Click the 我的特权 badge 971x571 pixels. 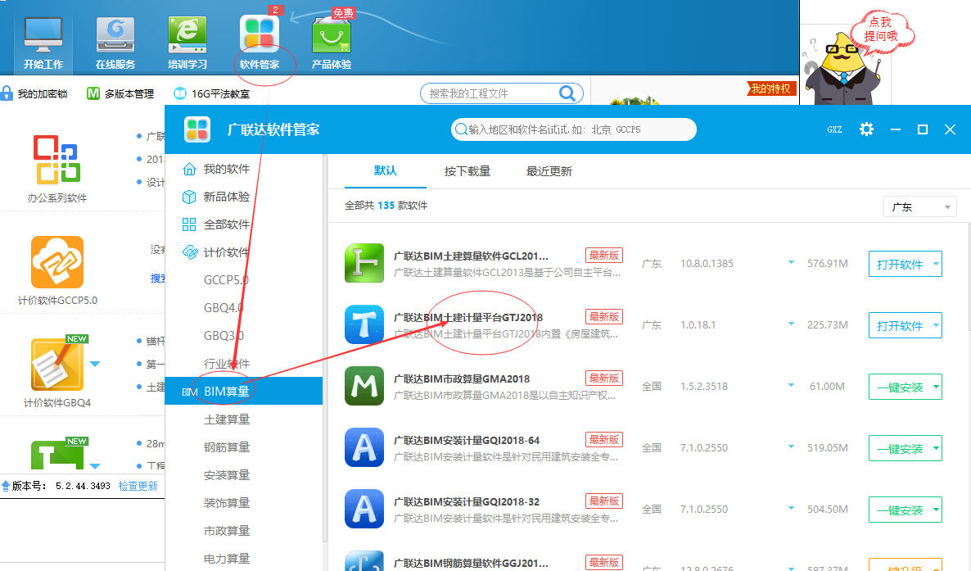click(771, 88)
